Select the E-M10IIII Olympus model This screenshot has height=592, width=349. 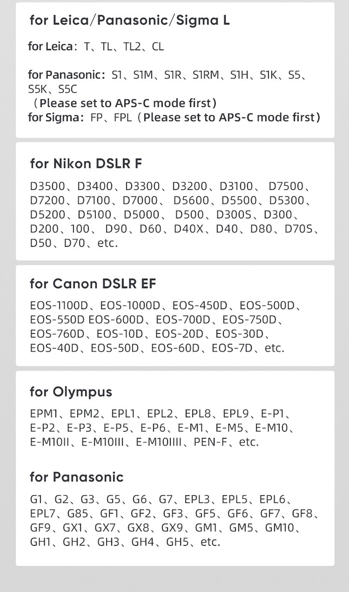[x=159, y=442]
